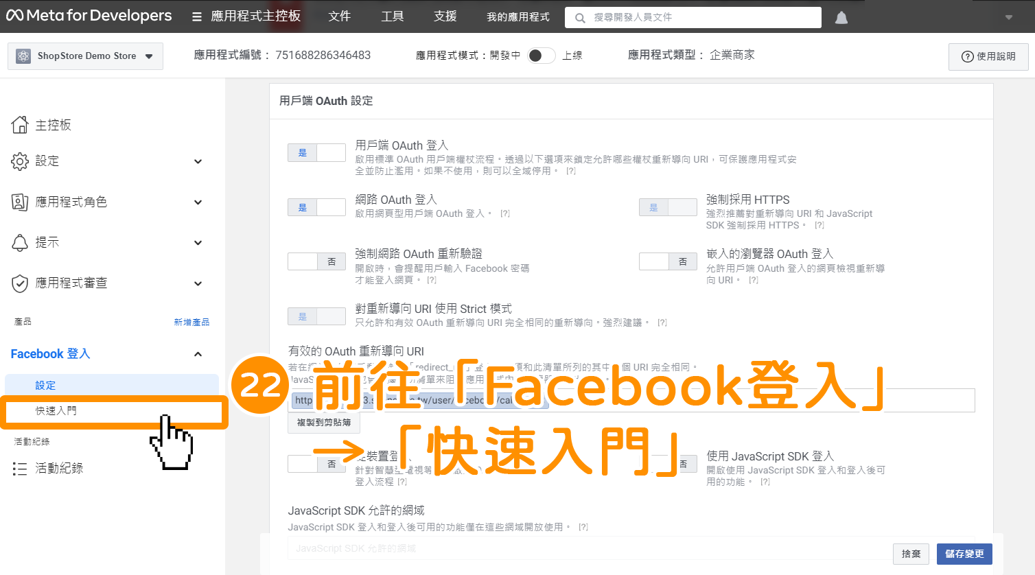
Task: Click the 使用說明 help button
Action: click(988, 56)
